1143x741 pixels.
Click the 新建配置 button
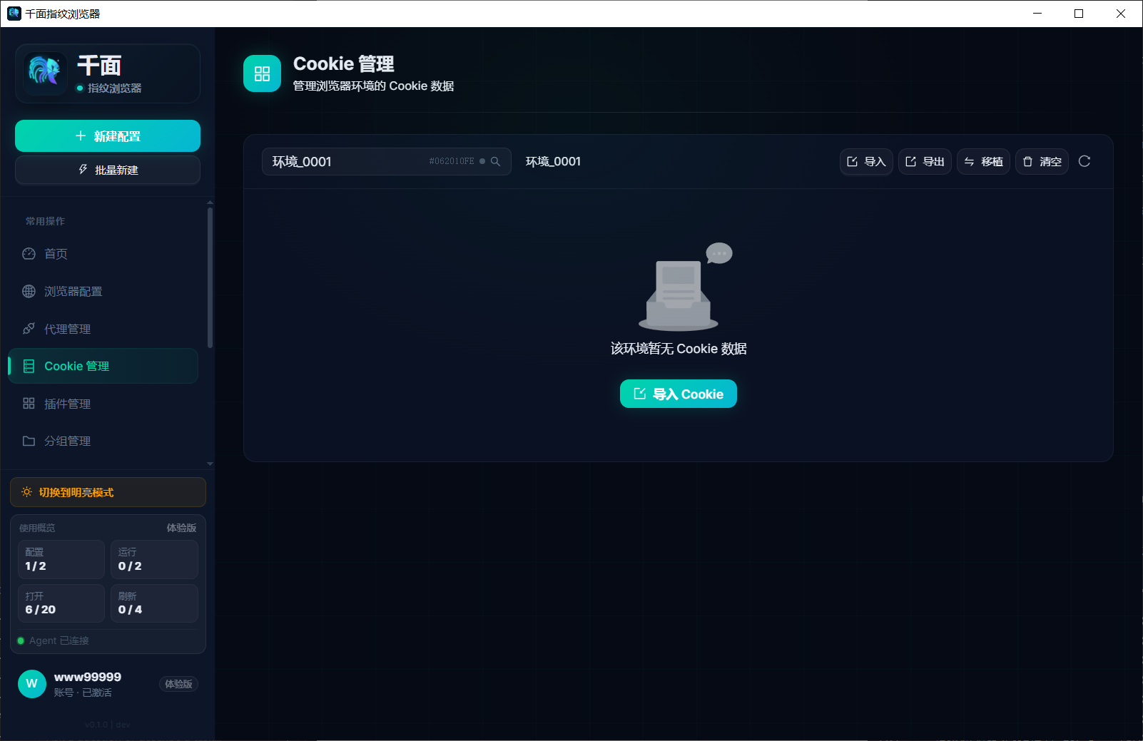click(x=108, y=136)
